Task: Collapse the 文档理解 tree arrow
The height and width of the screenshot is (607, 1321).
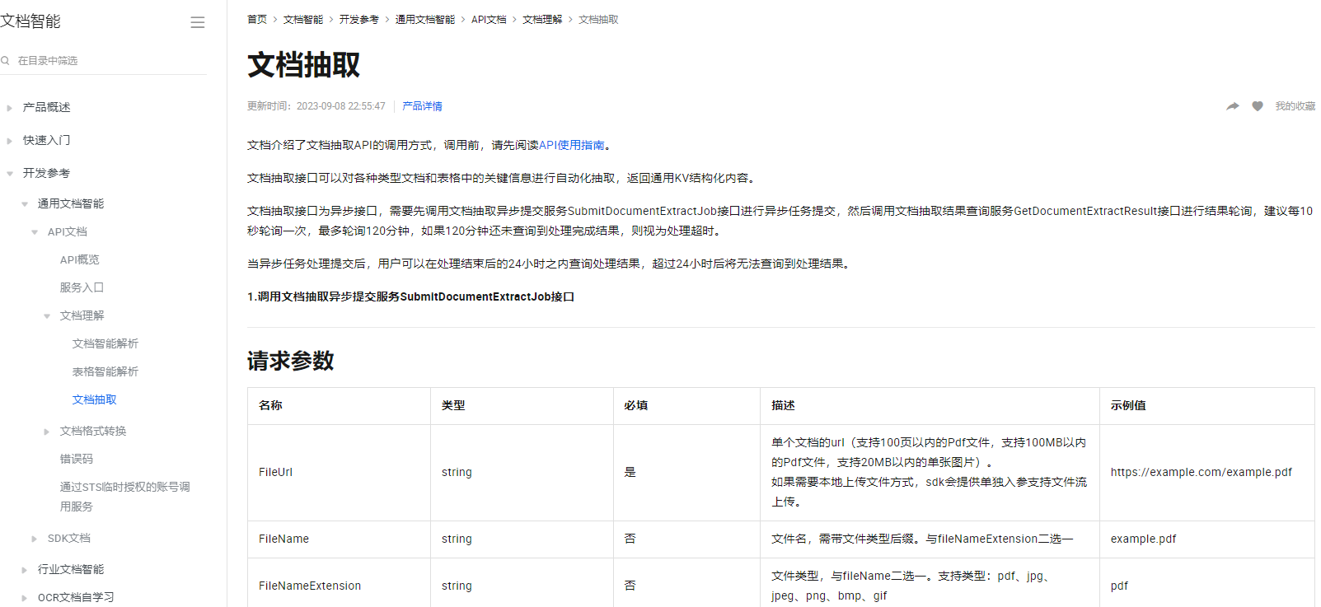Action: (x=47, y=316)
